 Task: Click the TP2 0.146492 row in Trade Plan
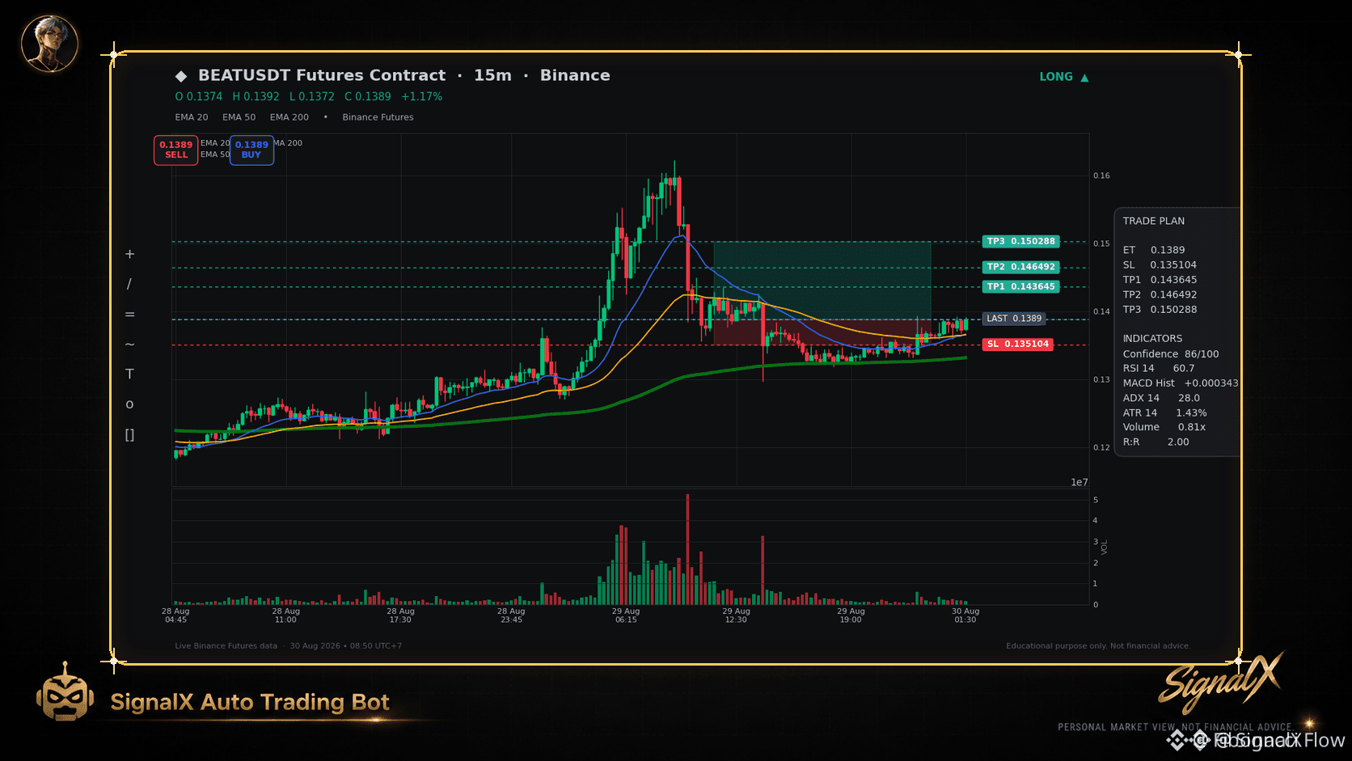point(1160,294)
